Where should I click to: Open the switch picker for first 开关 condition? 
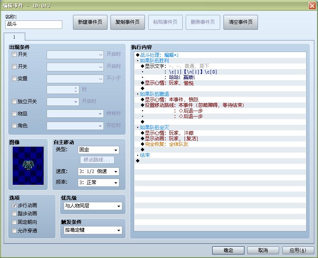pos(100,55)
